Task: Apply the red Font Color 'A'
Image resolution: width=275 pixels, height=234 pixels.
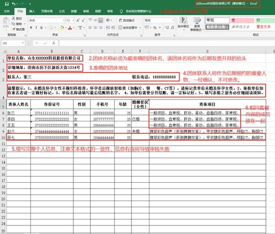Action: point(70,27)
